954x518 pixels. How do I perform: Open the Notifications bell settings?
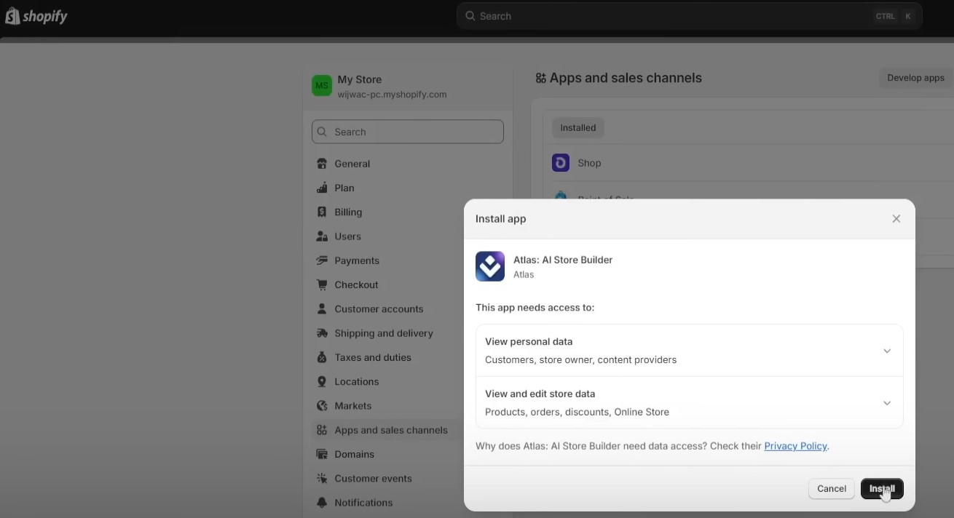pyautogui.click(x=321, y=502)
